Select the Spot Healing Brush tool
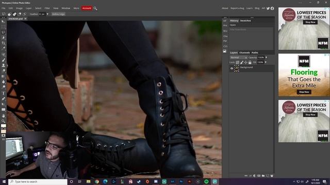330x185 pixels. pyautogui.click(x=3, y=54)
